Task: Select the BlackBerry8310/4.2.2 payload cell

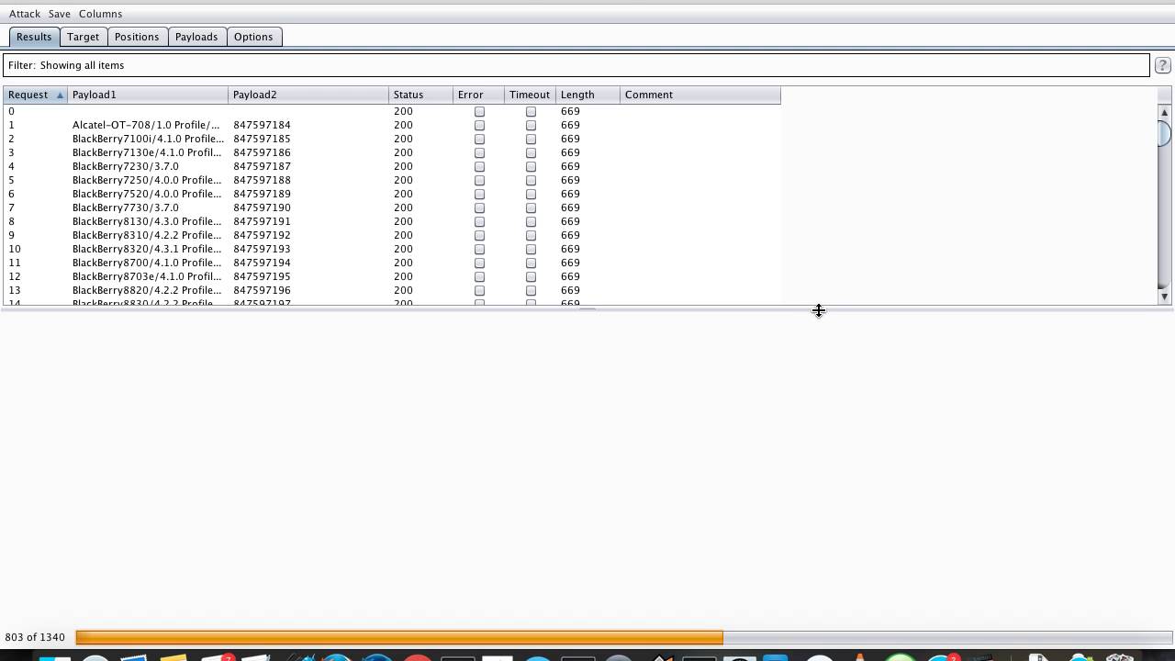Action: [148, 235]
